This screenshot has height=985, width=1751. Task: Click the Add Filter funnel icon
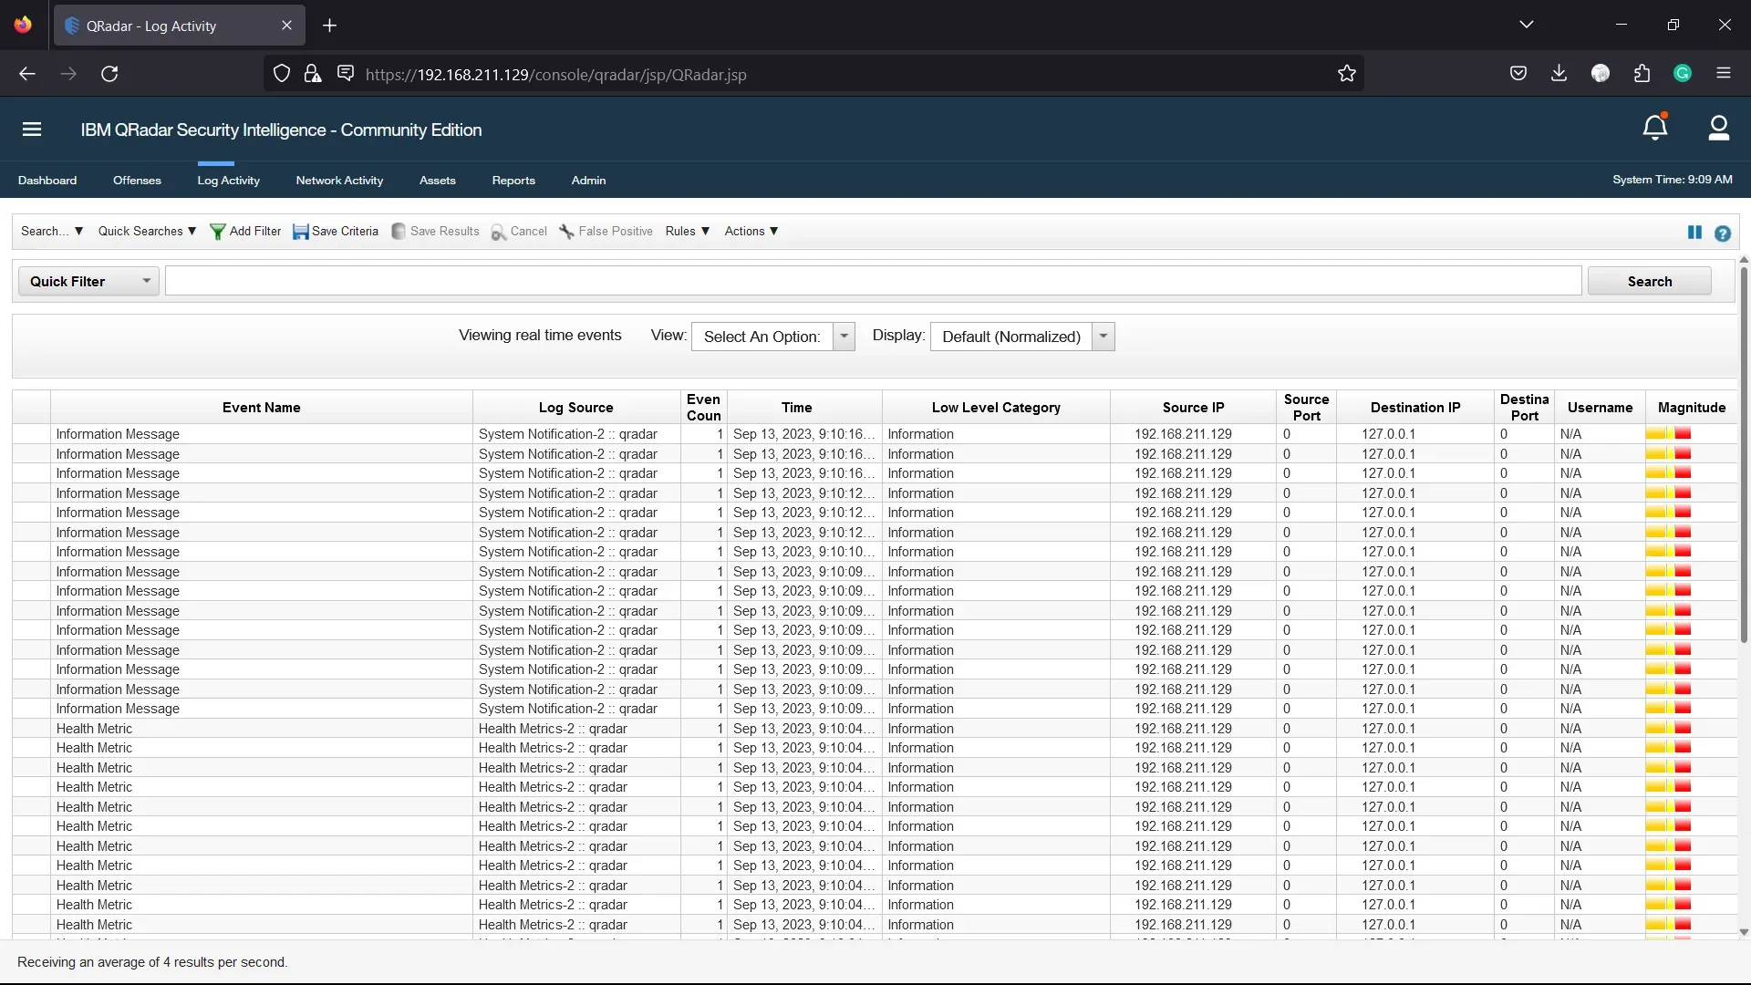click(217, 232)
